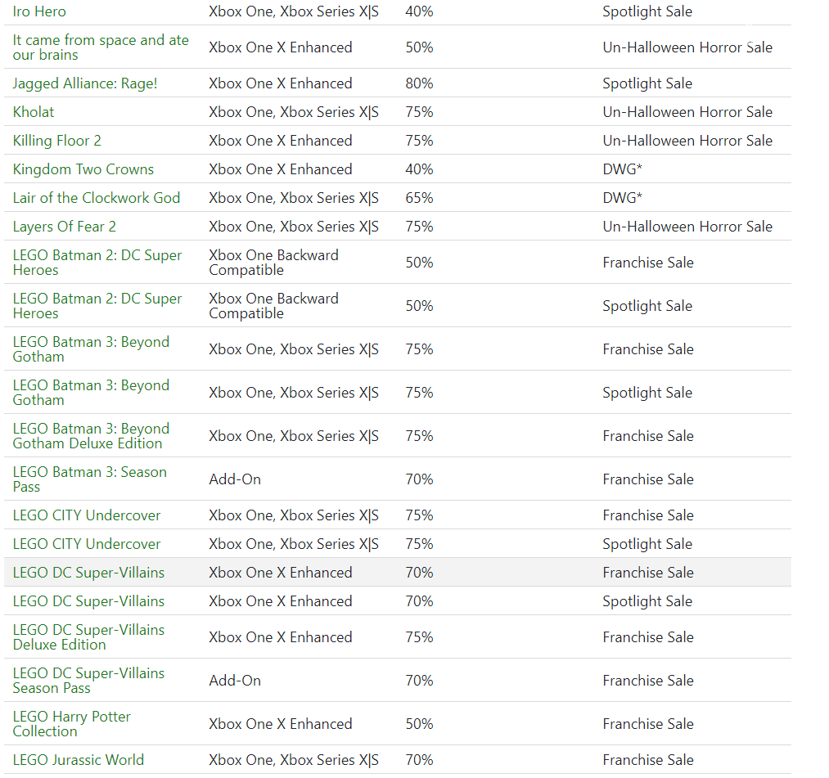Open the Kingdom Two Crowns link

click(83, 169)
